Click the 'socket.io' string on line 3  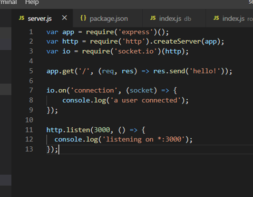tap(136, 51)
